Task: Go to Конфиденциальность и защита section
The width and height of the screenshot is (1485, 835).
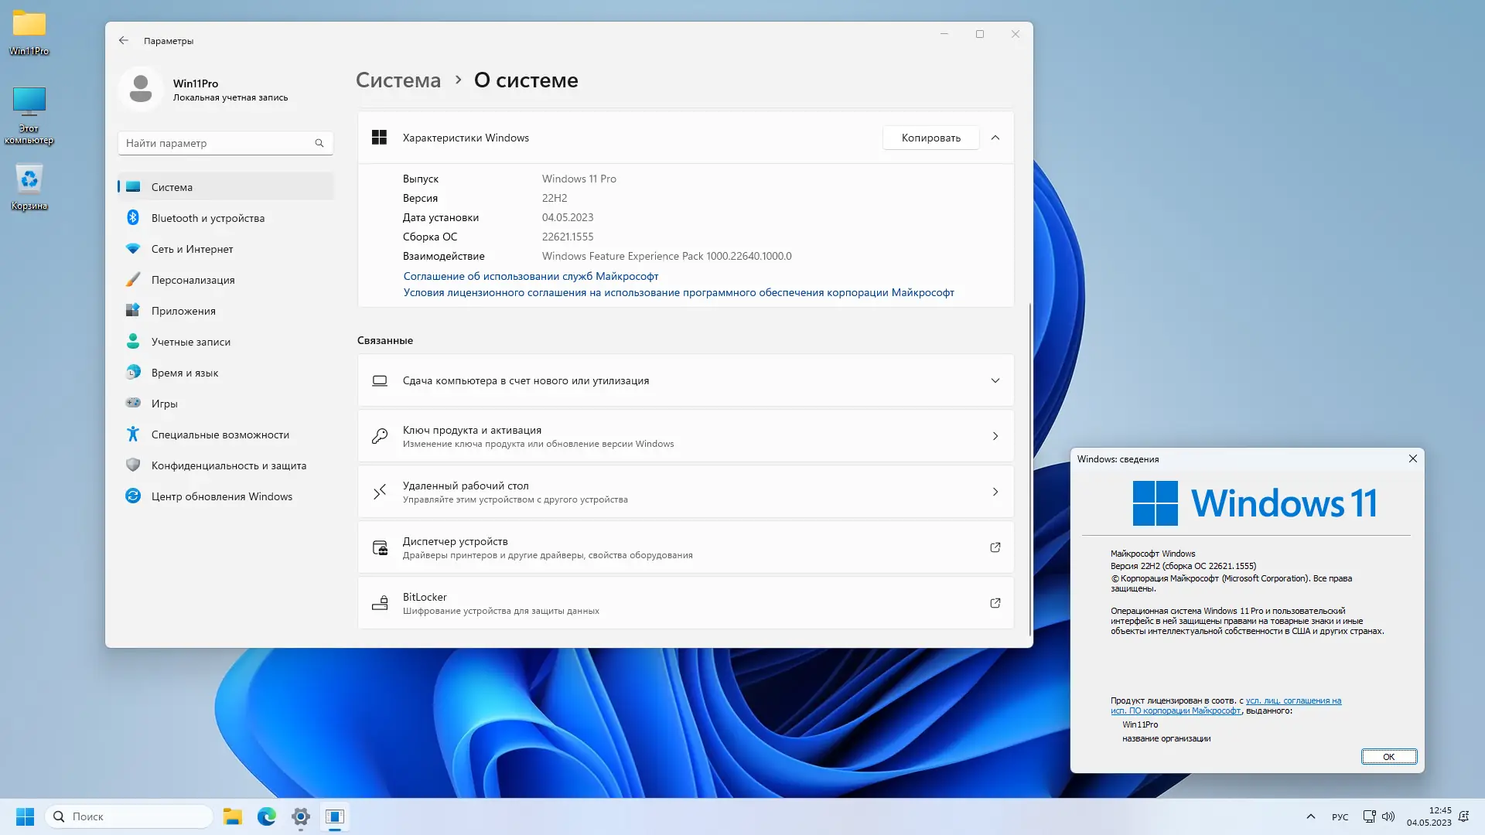Action: [x=228, y=465]
